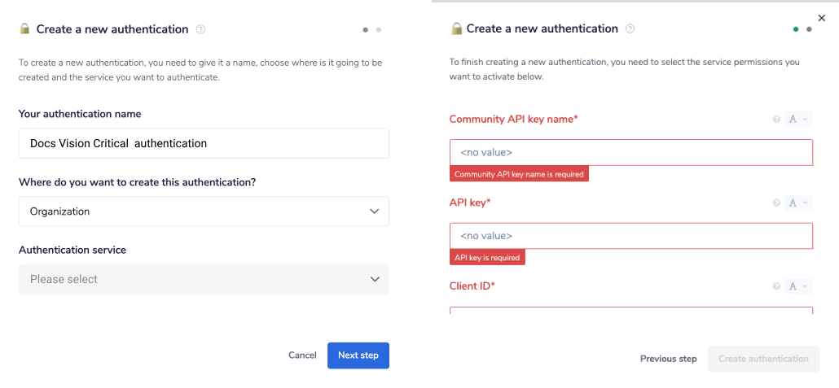Click the Community API key name input
This screenshot has width=839, height=388.
631,152
